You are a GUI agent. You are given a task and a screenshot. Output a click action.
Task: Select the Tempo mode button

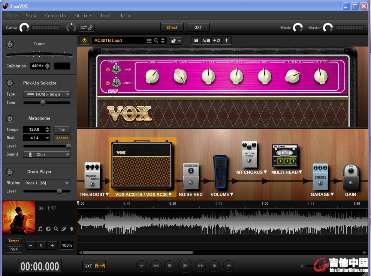[14, 241]
